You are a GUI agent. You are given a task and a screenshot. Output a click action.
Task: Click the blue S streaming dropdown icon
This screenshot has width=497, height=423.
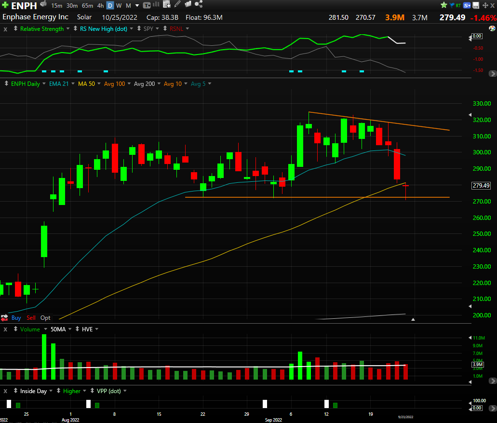coord(467,5)
